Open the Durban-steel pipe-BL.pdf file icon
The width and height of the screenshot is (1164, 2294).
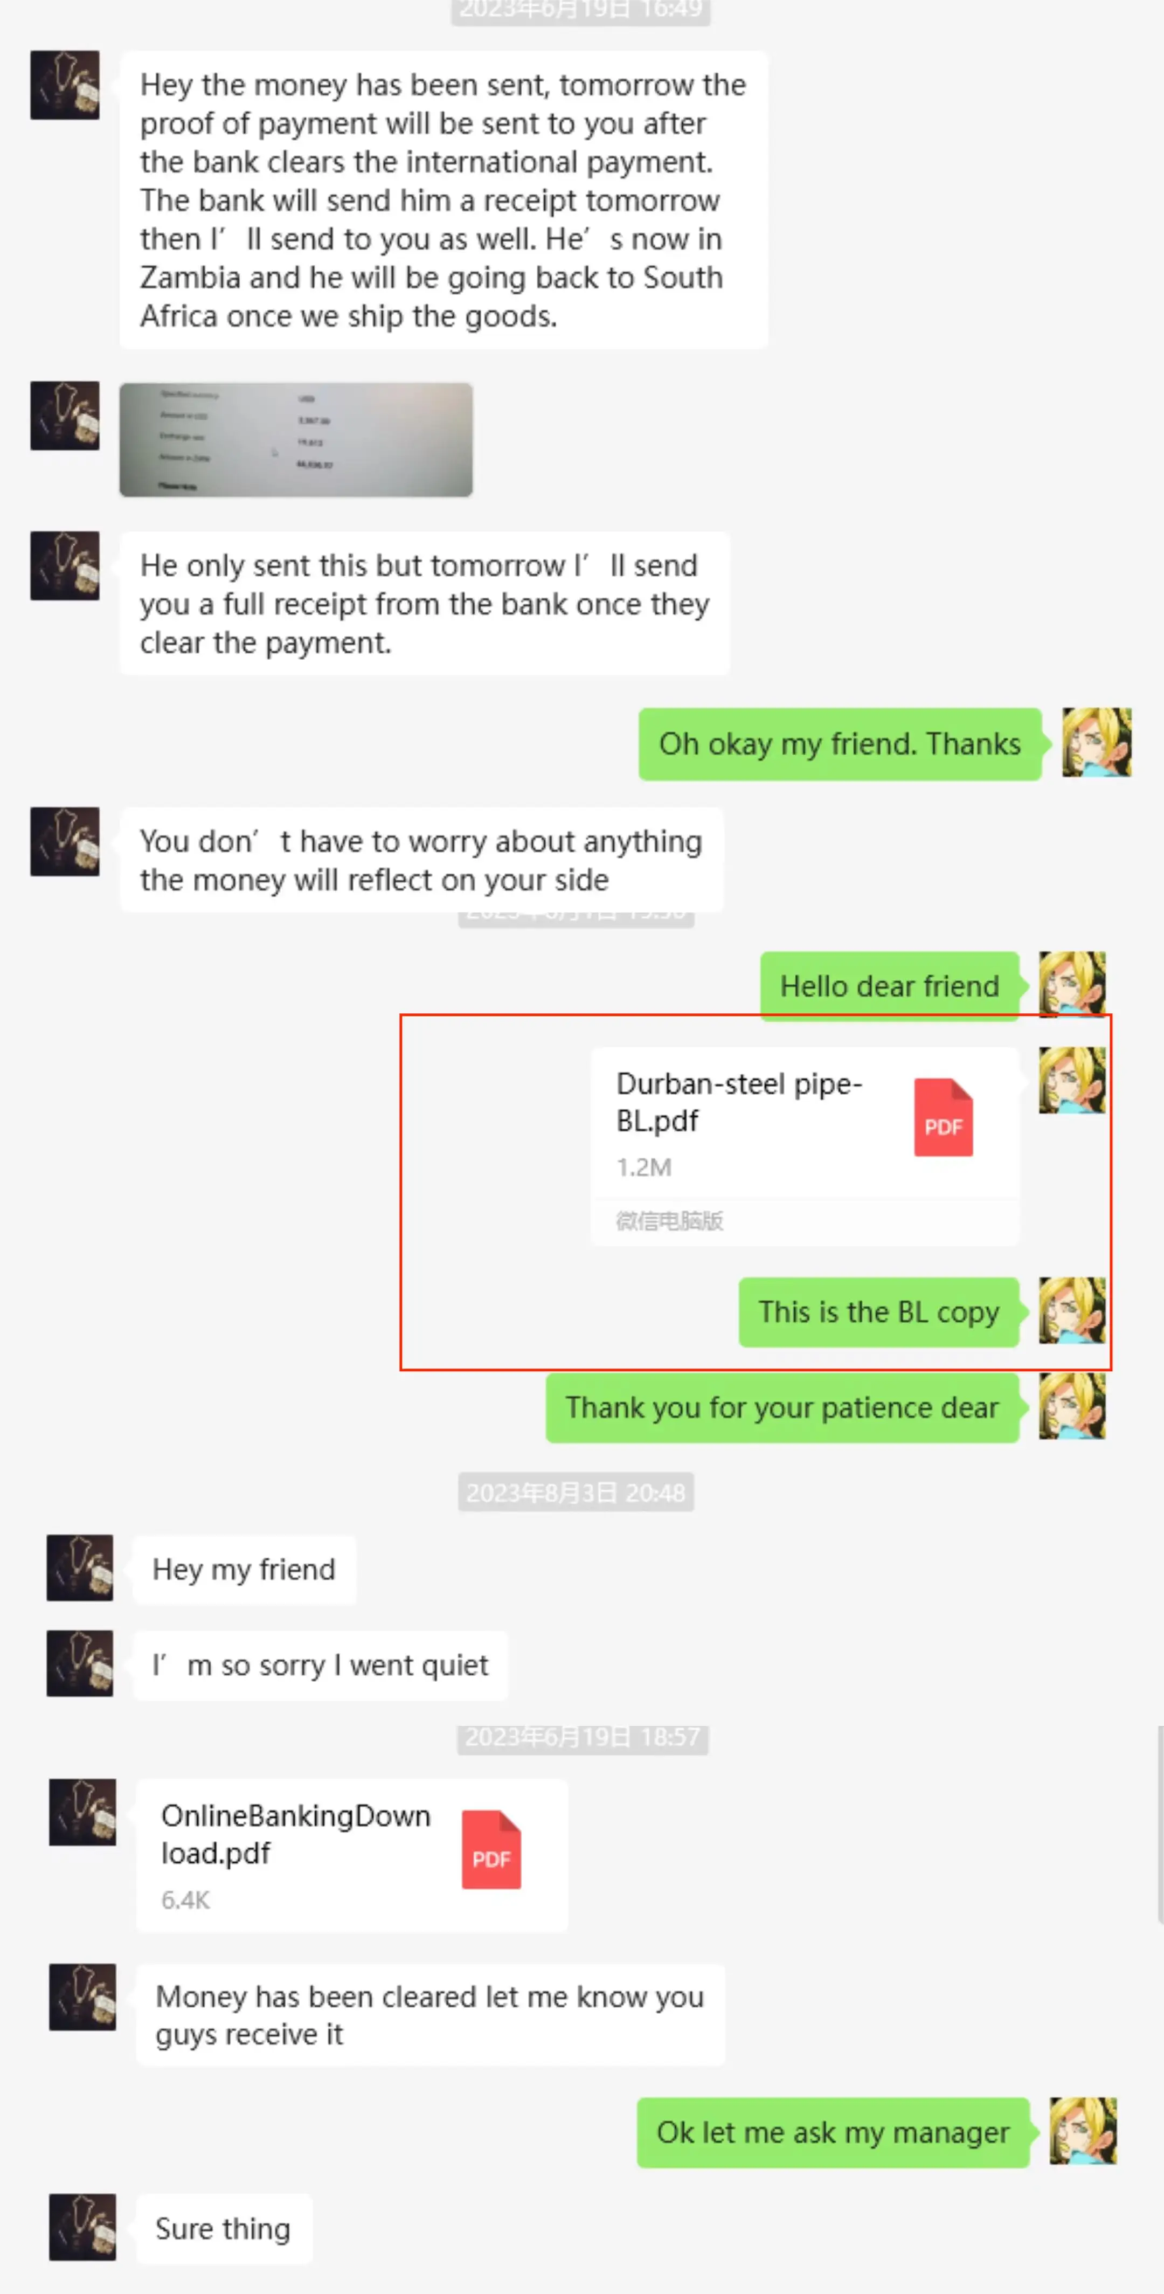pyautogui.click(x=943, y=1117)
